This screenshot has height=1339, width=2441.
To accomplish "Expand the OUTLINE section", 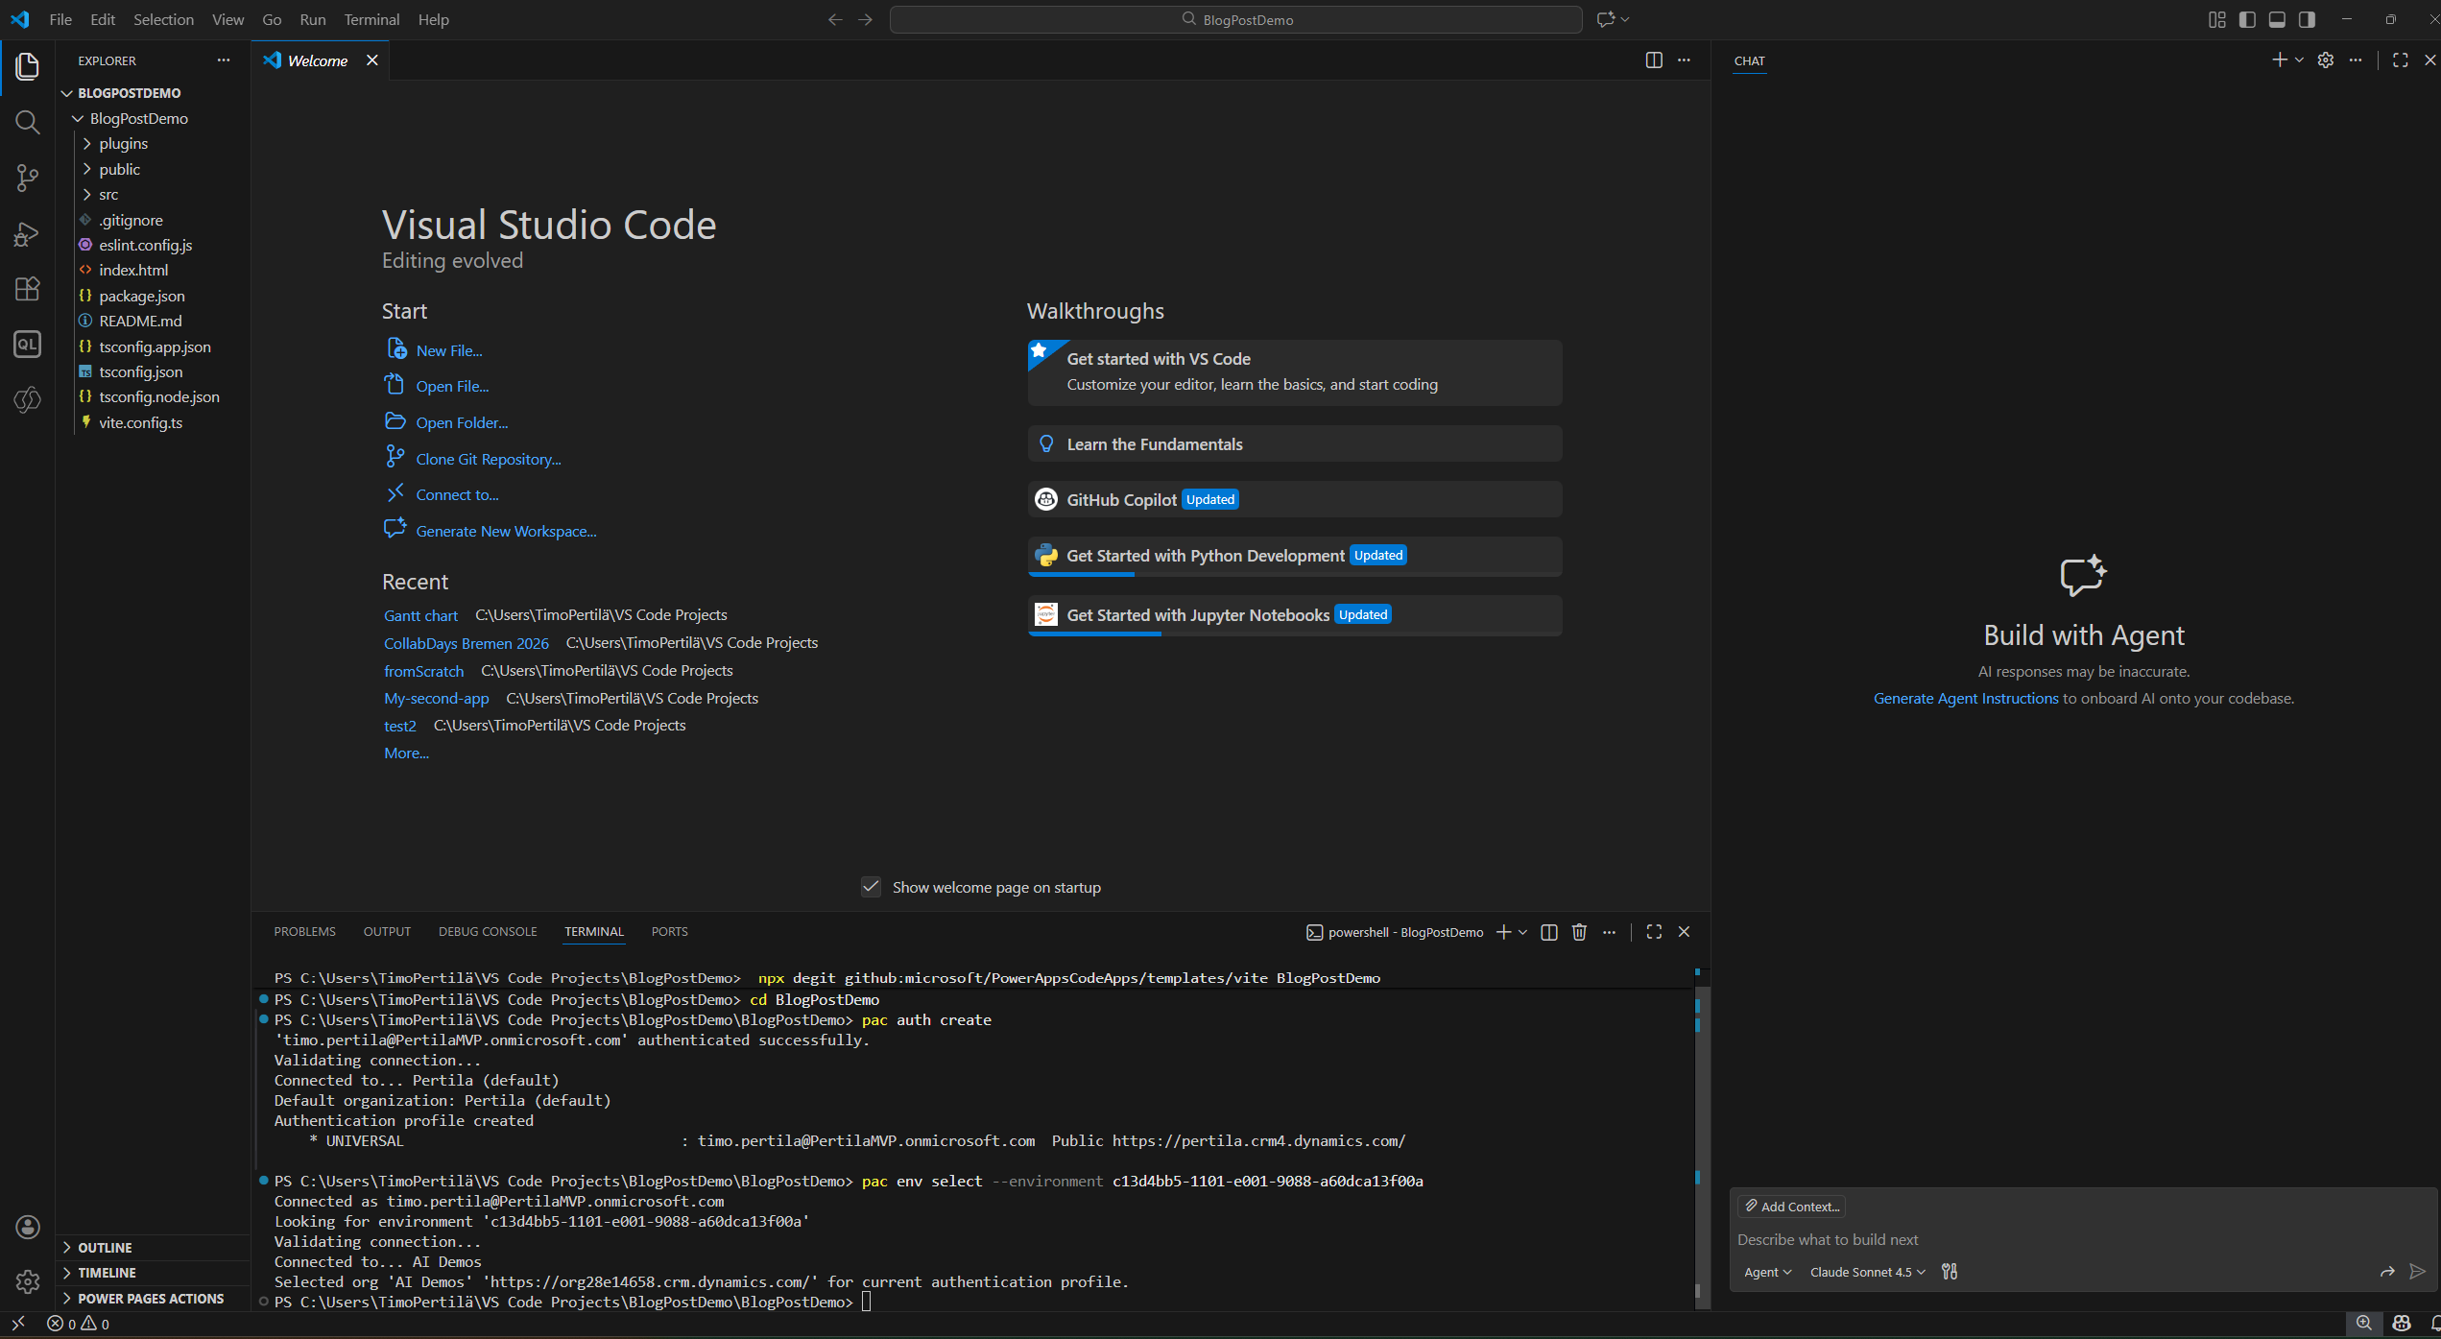I will pyautogui.click(x=105, y=1248).
